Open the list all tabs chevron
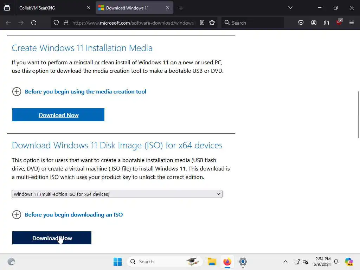 click(x=290, y=8)
